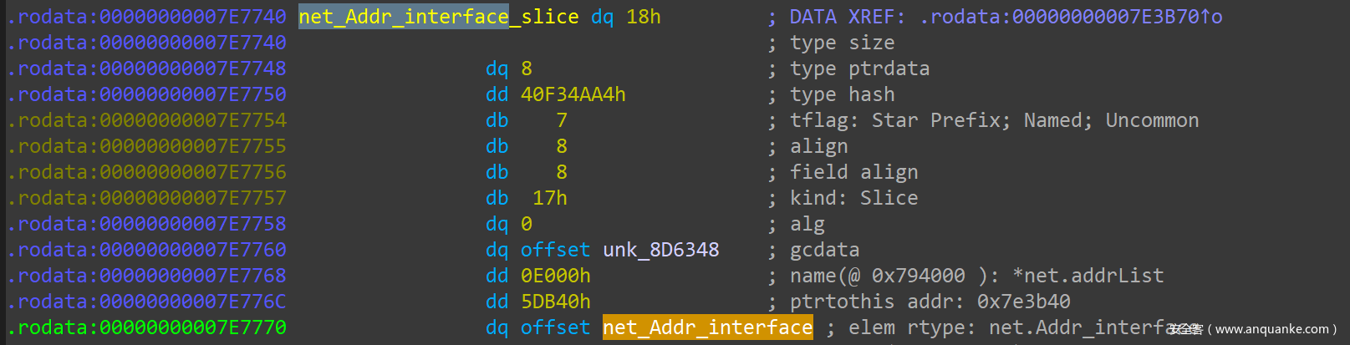Select address .rodata:00000000007E7748
This screenshot has width=1350, height=345.
pyautogui.click(x=147, y=68)
